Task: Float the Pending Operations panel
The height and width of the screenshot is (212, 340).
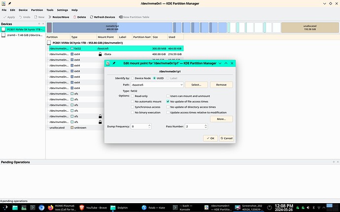Action: click(x=334, y=162)
